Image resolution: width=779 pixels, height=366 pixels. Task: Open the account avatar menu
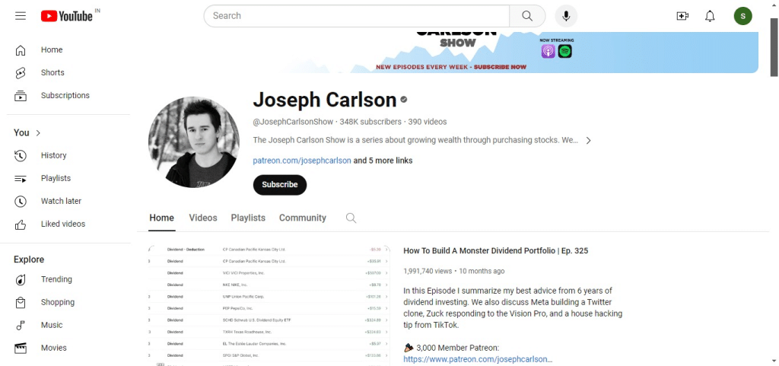pyautogui.click(x=742, y=16)
